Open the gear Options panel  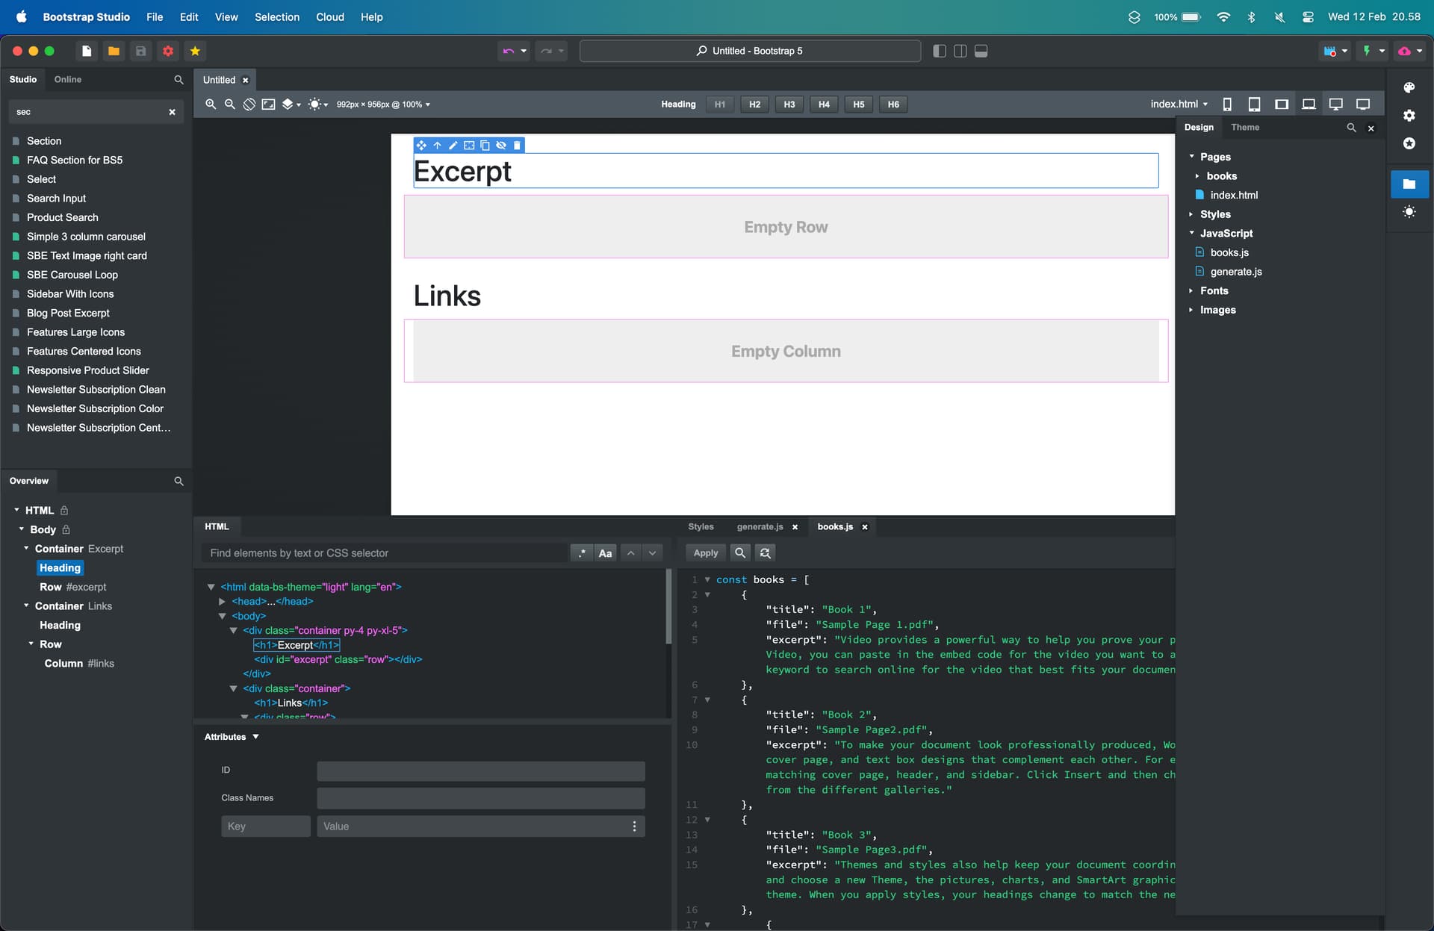click(1409, 115)
